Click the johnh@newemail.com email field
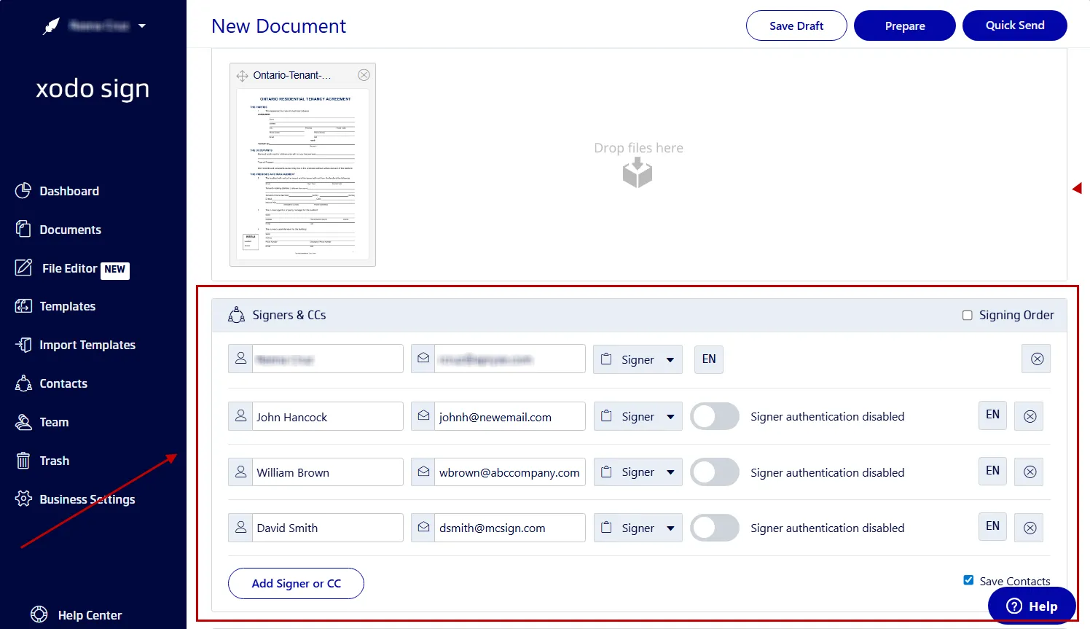 coord(509,416)
